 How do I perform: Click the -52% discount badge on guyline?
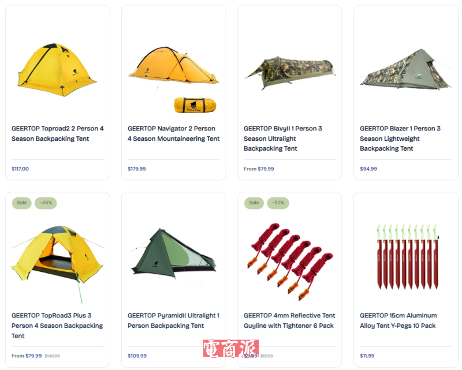coord(278,203)
